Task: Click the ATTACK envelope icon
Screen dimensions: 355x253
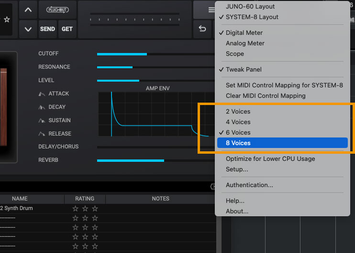Action: click(x=42, y=94)
